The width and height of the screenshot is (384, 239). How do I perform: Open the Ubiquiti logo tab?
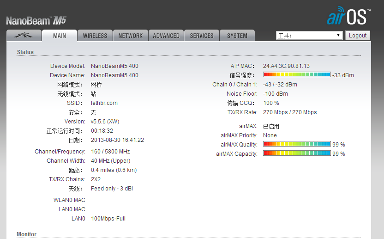(24, 36)
